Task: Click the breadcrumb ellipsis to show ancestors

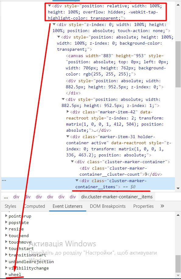Action: (x=6, y=197)
